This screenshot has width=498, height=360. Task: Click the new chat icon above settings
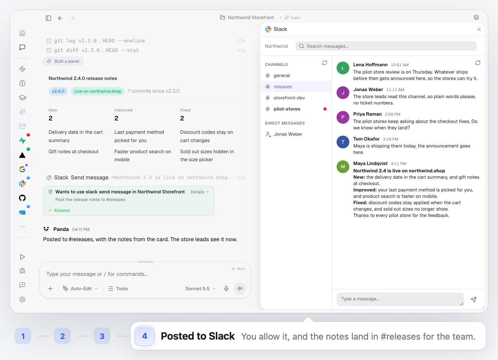click(22, 285)
